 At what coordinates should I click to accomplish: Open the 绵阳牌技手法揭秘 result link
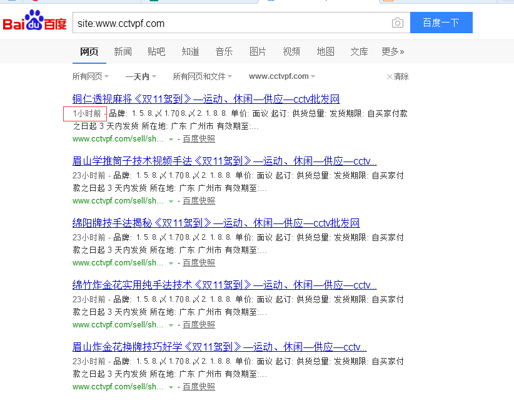point(216,223)
